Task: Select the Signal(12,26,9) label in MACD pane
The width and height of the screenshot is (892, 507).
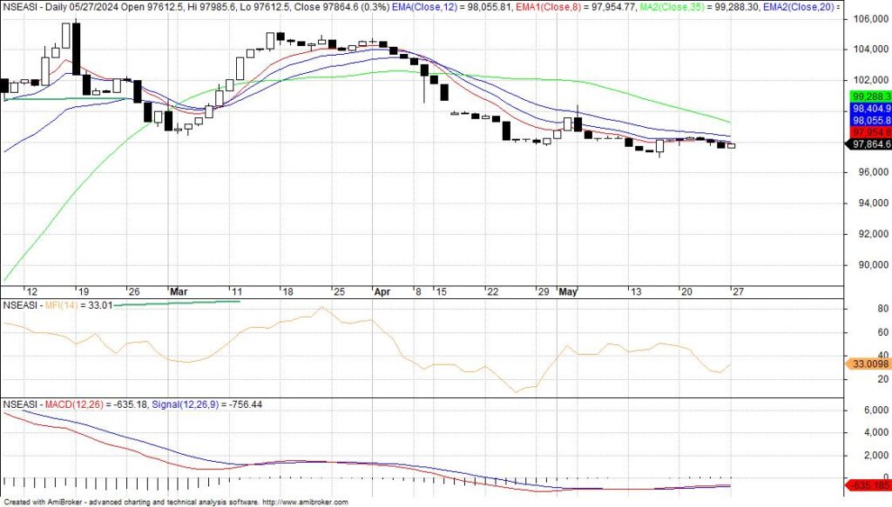Action: tap(185, 404)
